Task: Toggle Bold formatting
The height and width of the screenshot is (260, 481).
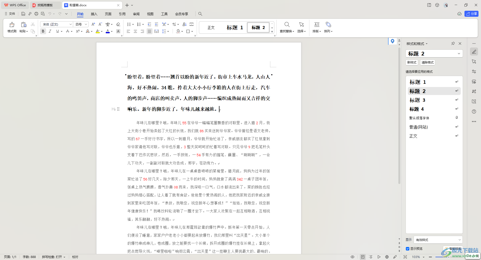Action: (43, 31)
